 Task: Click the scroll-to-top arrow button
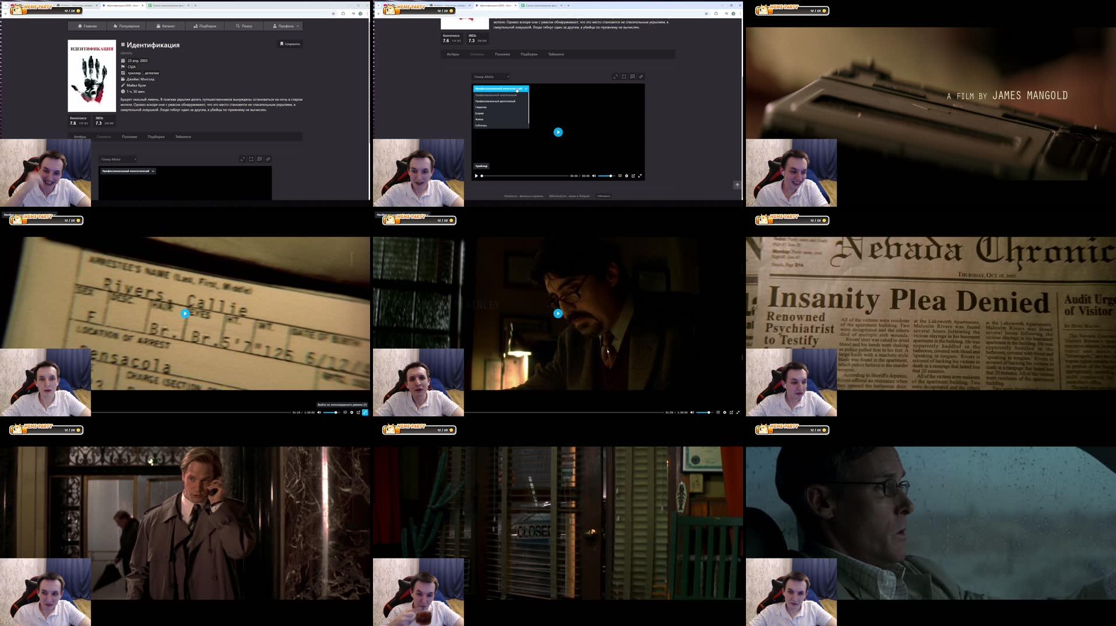[x=737, y=185]
